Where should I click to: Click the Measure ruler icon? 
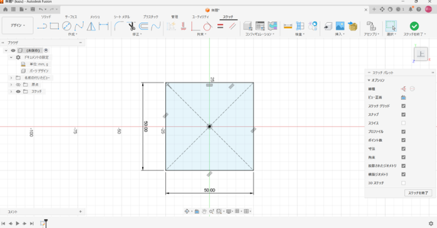point(287,26)
